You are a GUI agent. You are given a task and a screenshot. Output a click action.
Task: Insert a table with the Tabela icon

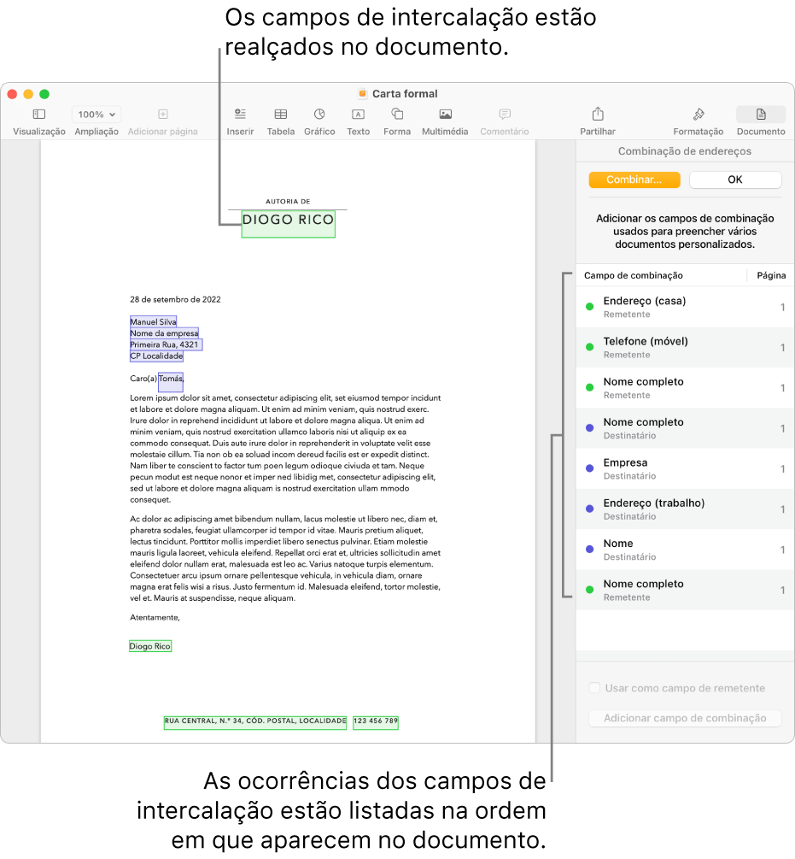point(281,114)
